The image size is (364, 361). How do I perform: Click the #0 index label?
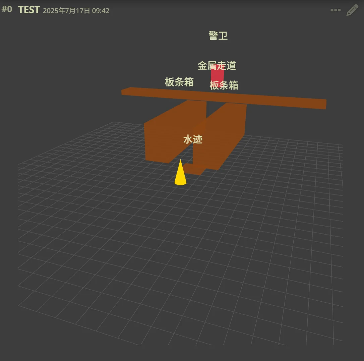pos(7,9)
